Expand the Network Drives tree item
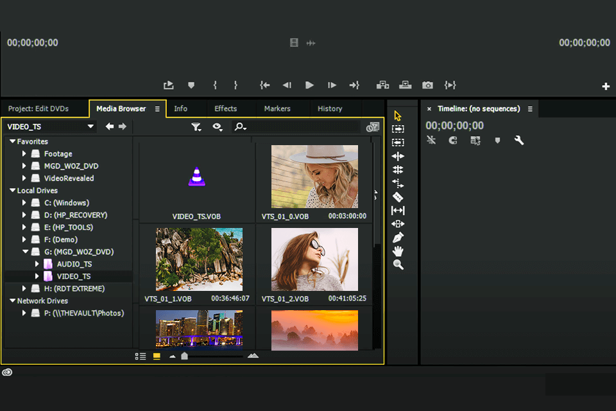 click(12, 301)
